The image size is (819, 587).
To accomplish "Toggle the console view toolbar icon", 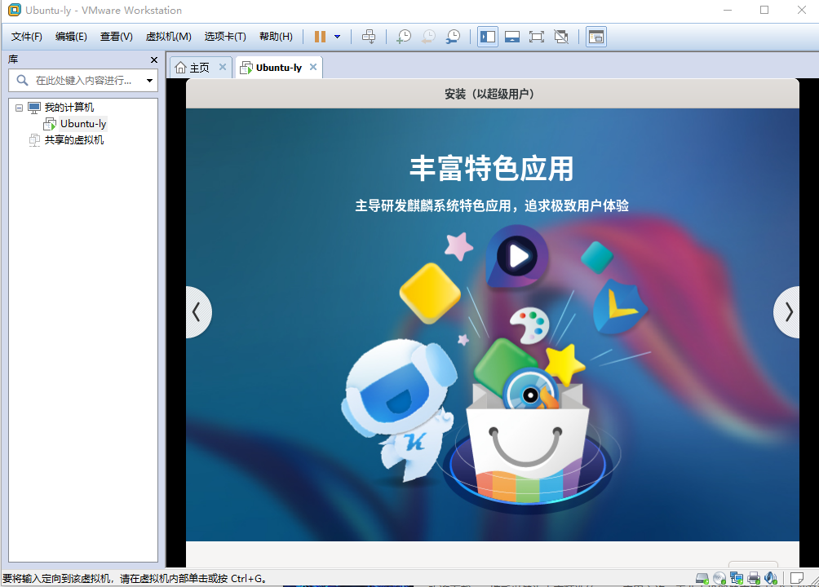I will coord(596,37).
